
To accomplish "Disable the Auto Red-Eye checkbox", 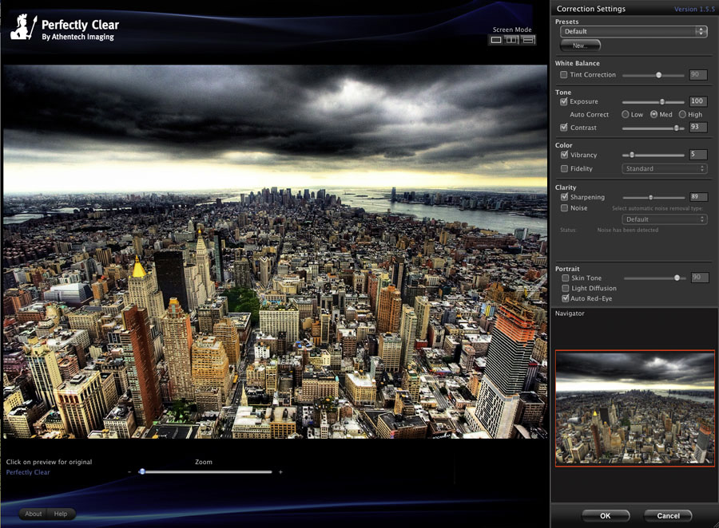I will (564, 298).
